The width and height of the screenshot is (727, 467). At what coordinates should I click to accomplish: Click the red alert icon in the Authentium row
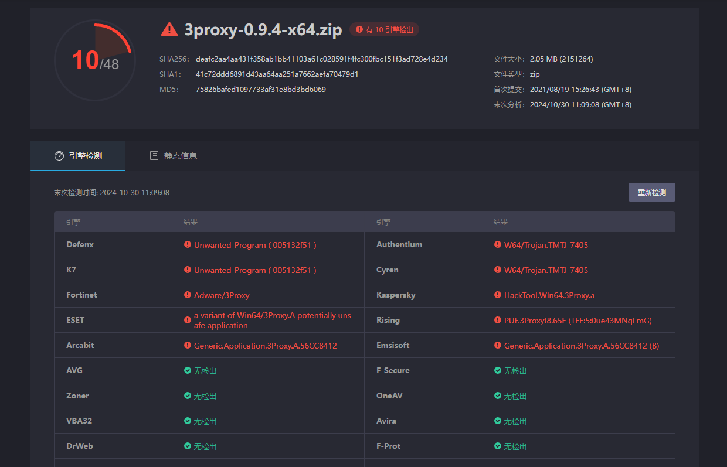tap(498, 244)
